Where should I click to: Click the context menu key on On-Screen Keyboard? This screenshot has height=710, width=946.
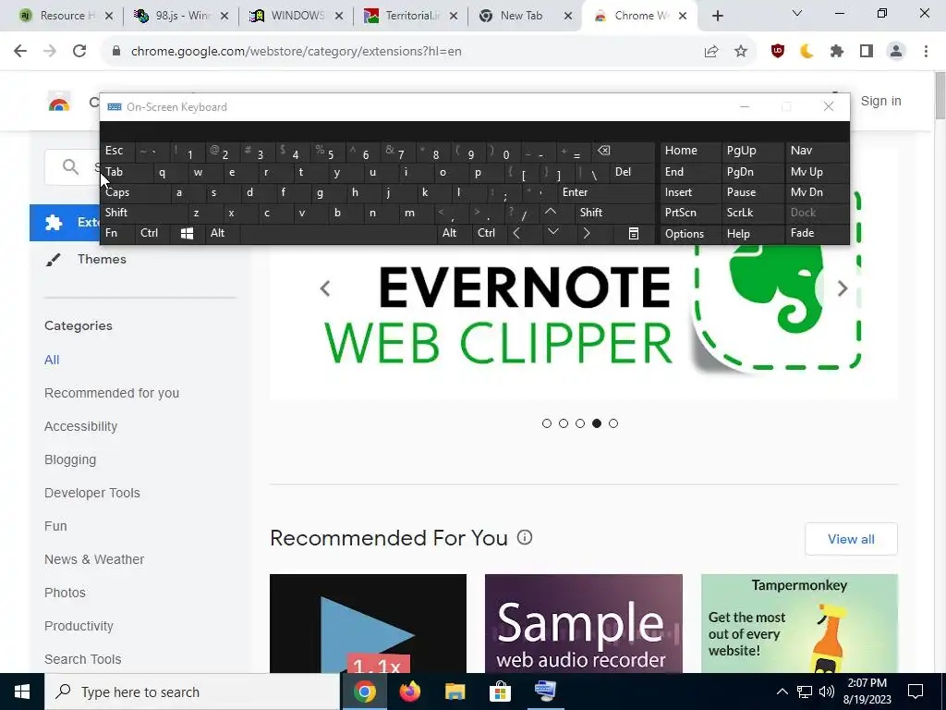[x=634, y=234]
